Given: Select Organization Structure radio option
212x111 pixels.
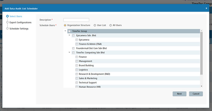Looking at the screenshot, I should point(65,25).
